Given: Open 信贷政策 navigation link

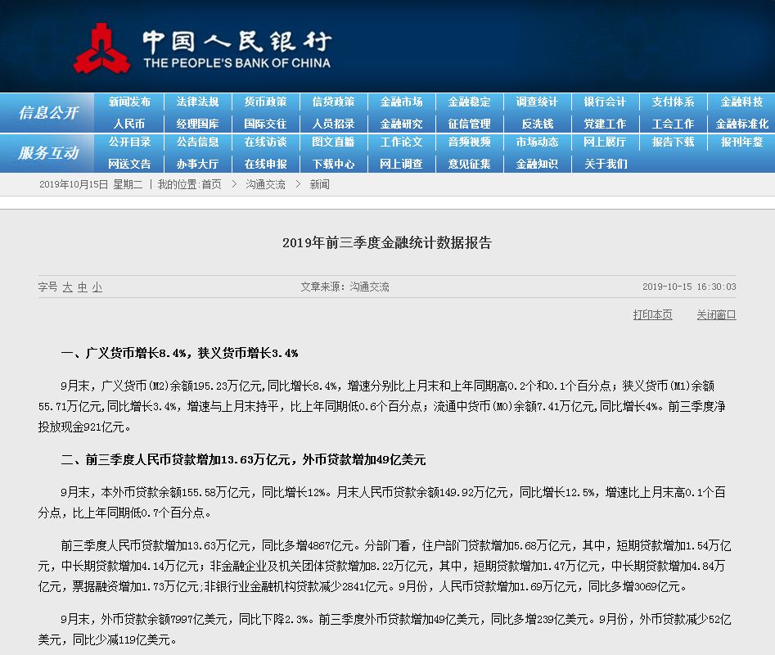Looking at the screenshot, I should 333,102.
